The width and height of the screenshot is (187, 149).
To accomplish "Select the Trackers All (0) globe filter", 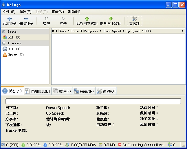I will coord(5,49).
